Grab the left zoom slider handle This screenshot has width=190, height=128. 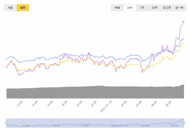coord(6,123)
